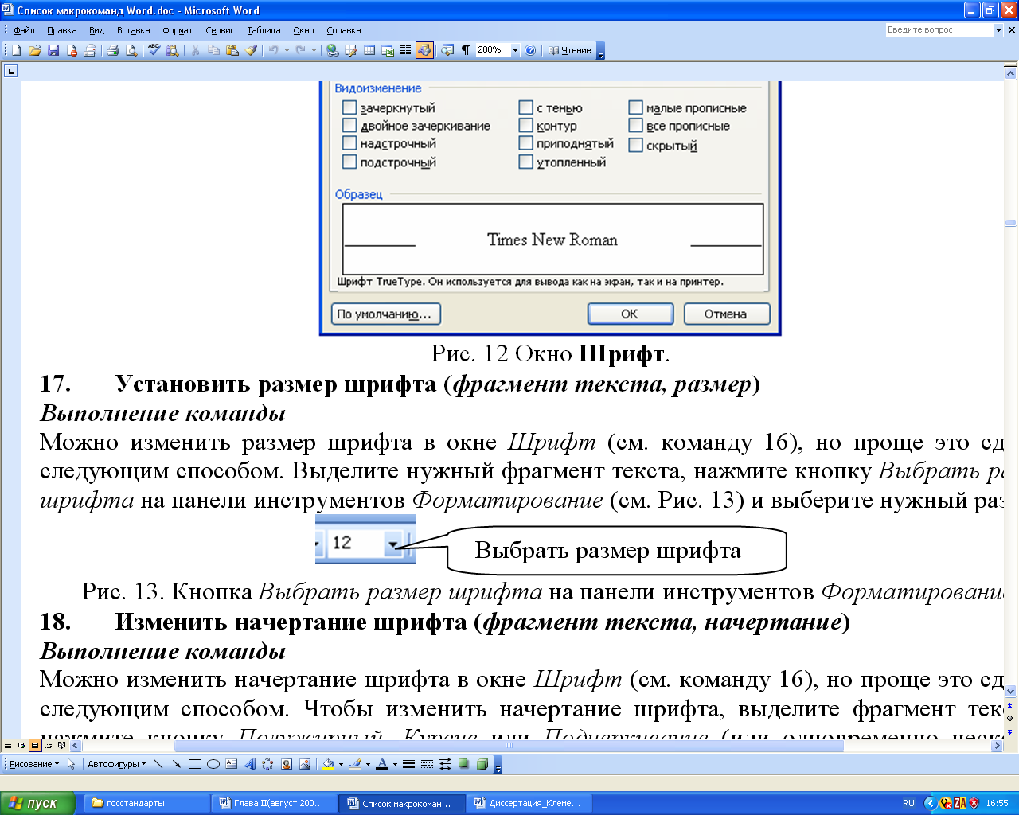
Task: Open the Таблица menu
Action: tap(264, 30)
